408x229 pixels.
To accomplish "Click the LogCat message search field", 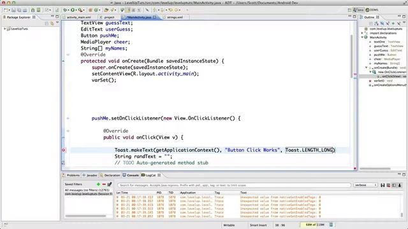I will [x=234, y=185].
